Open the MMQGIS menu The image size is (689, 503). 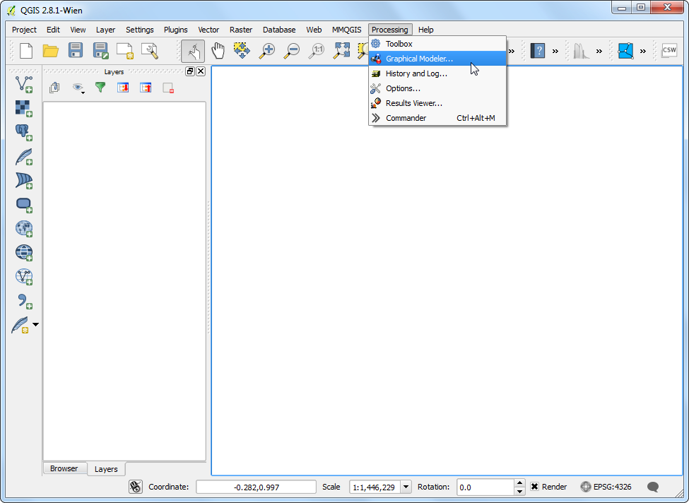[347, 30]
